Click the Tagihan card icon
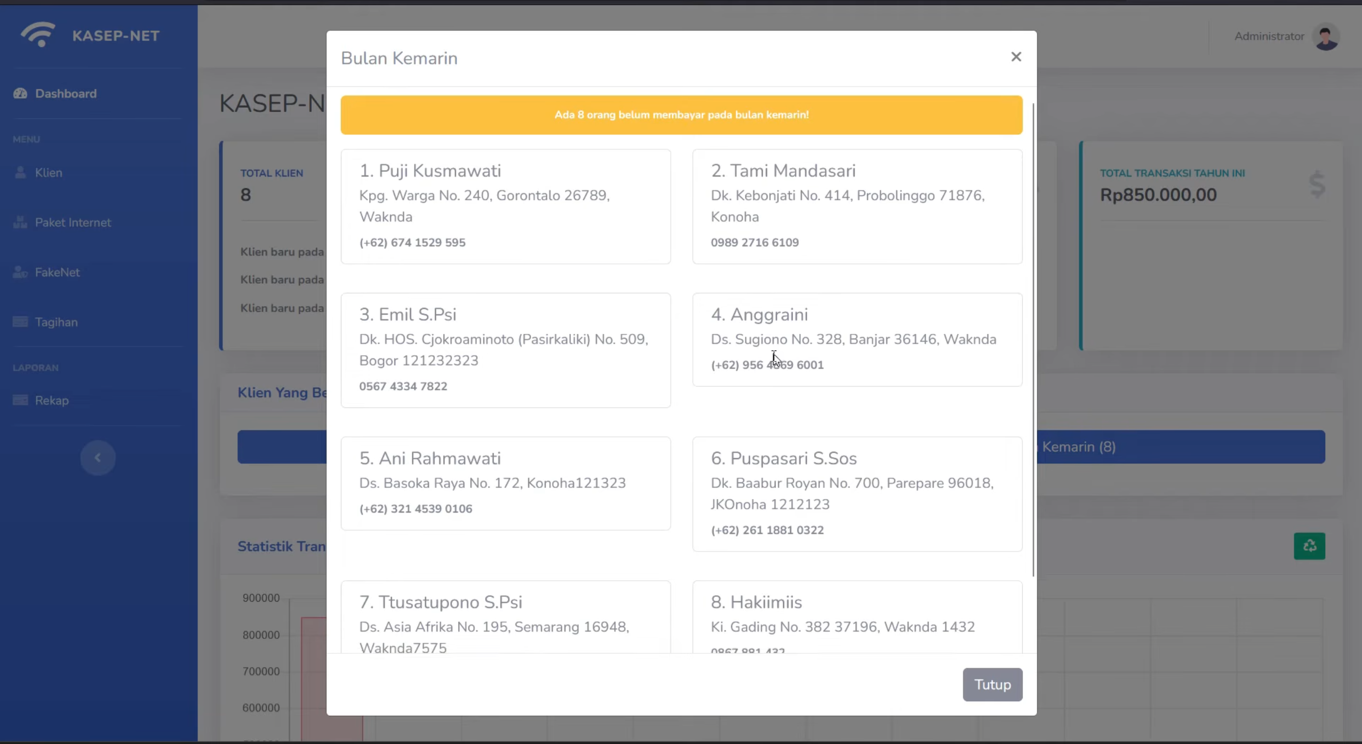The width and height of the screenshot is (1362, 744). (x=20, y=322)
